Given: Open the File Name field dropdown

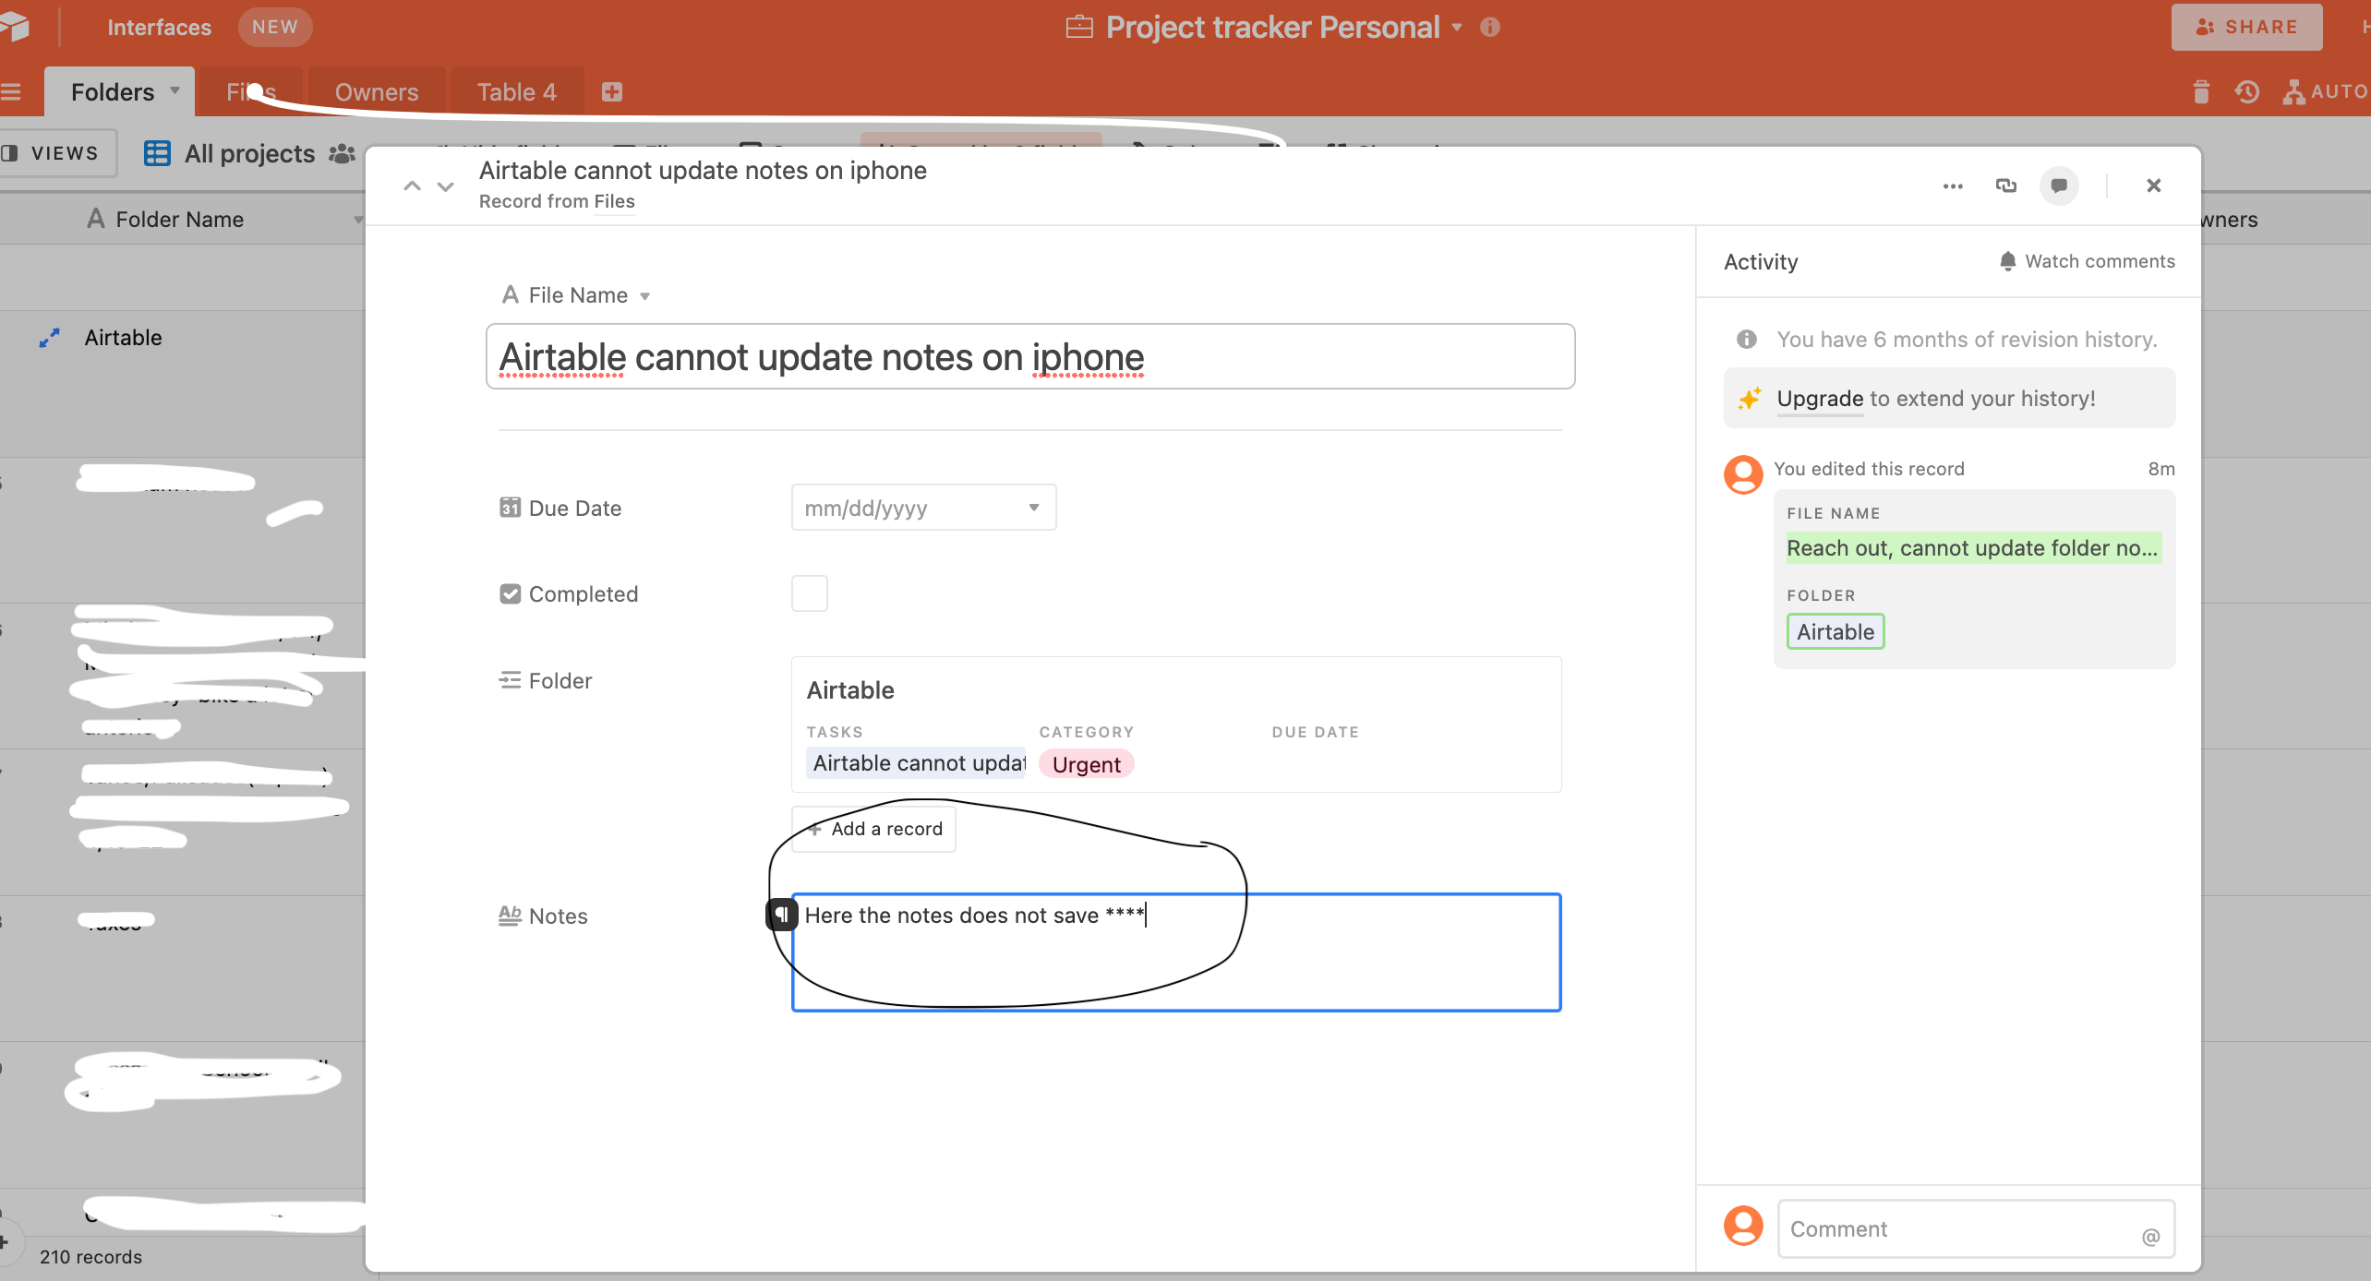Looking at the screenshot, I should pos(645,296).
